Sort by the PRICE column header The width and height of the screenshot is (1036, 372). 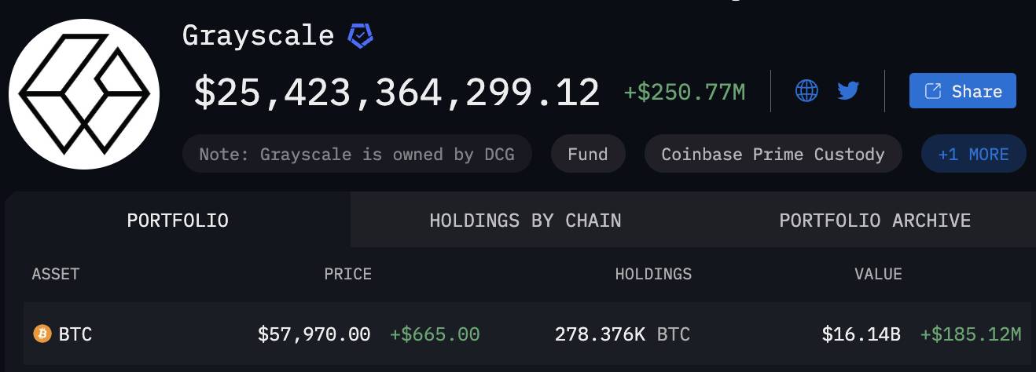click(x=347, y=274)
